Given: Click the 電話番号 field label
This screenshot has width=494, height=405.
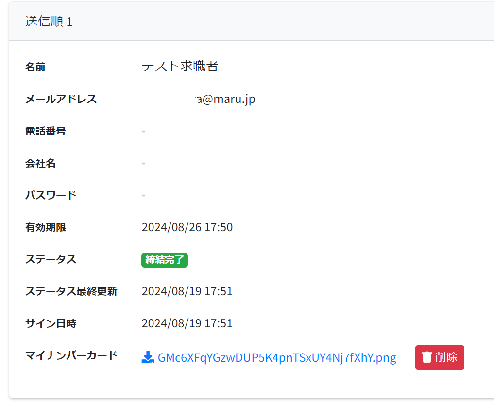Looking at the screenshot, I should coord(46,131).
